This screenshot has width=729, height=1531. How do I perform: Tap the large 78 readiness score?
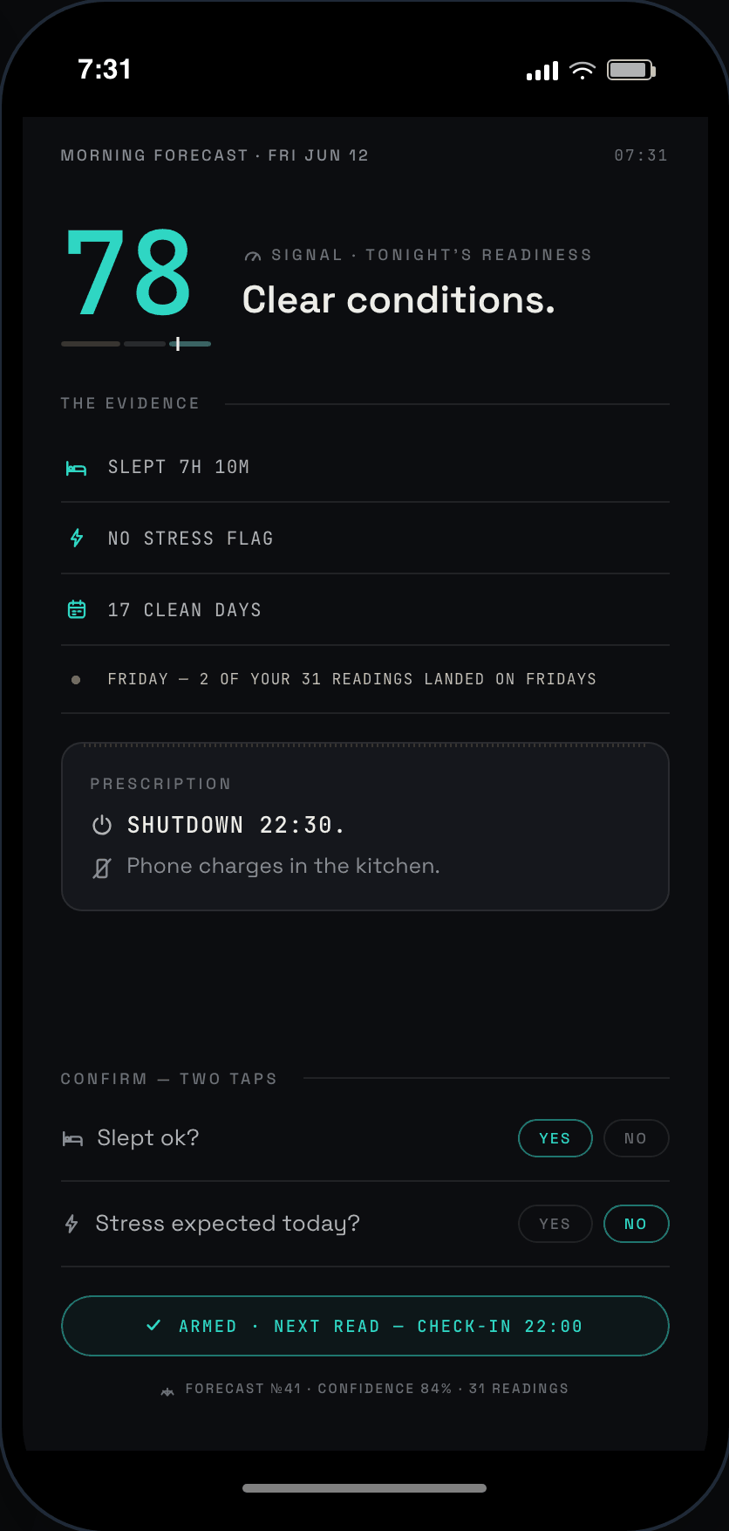tap(129, 272)
